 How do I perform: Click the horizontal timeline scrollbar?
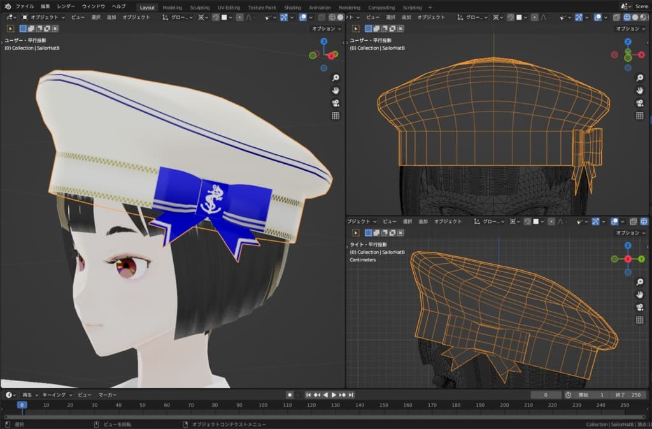pyautogui.click(x=318, y=417)
